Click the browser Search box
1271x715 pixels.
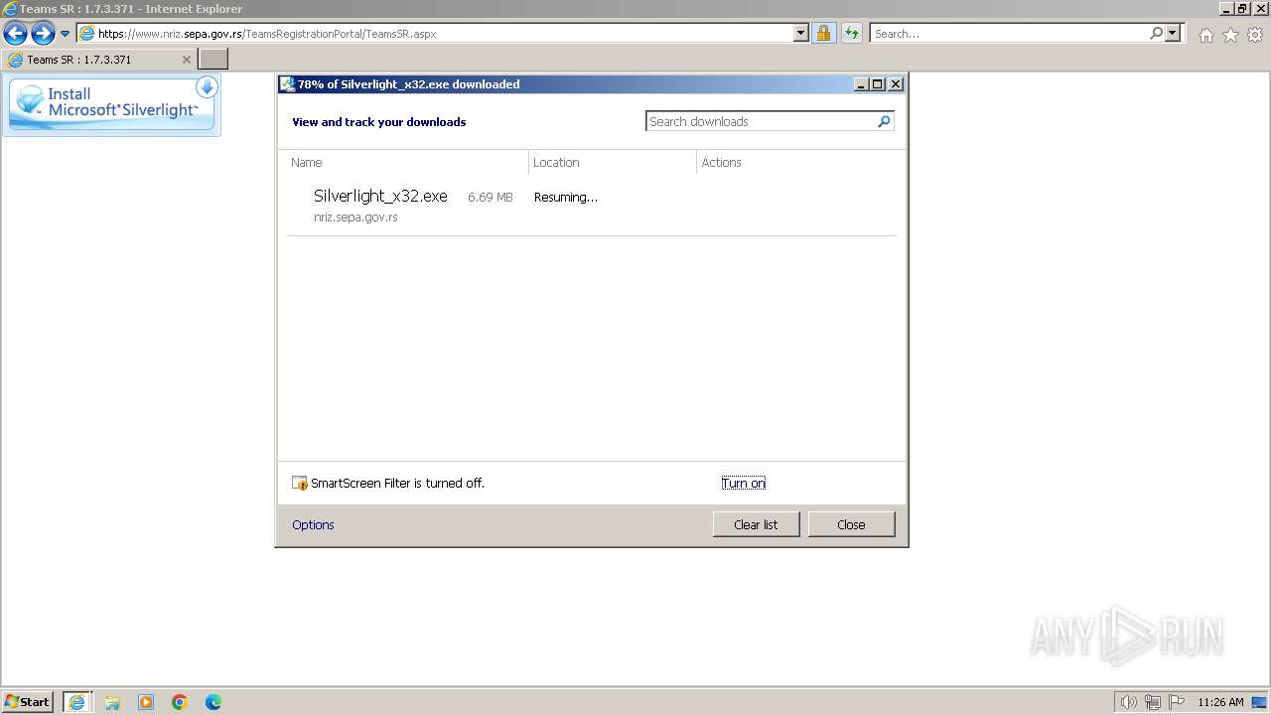[x=1008, y=33]
